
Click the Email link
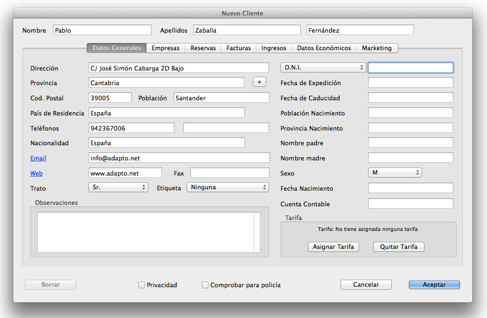tap(38, 158)
